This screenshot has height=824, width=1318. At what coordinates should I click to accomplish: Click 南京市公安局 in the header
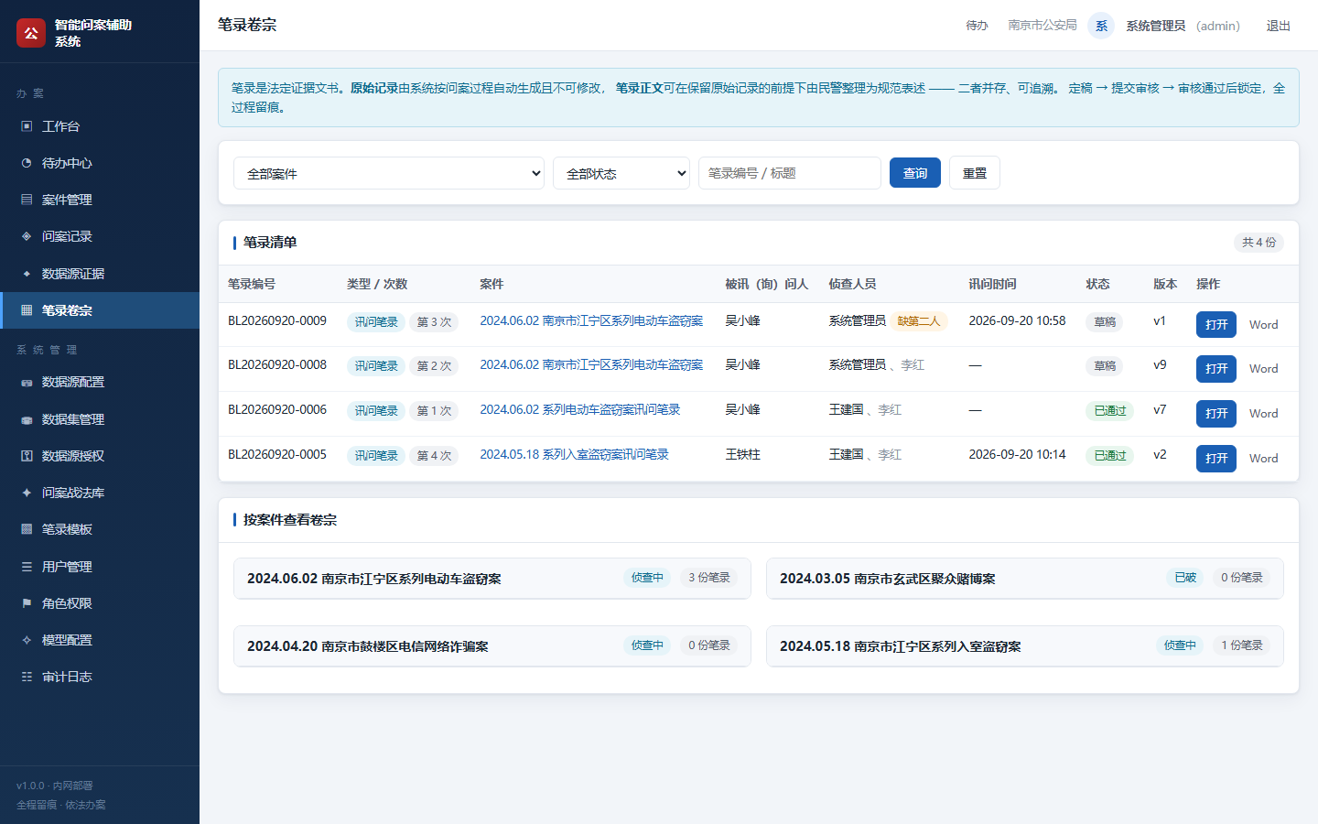click(x=1043, y=26)
